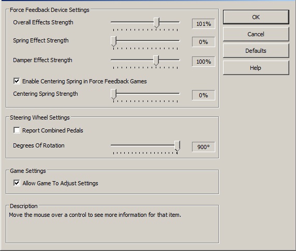Click the OK button
296x251 pixels.
(x=256, y=17)
